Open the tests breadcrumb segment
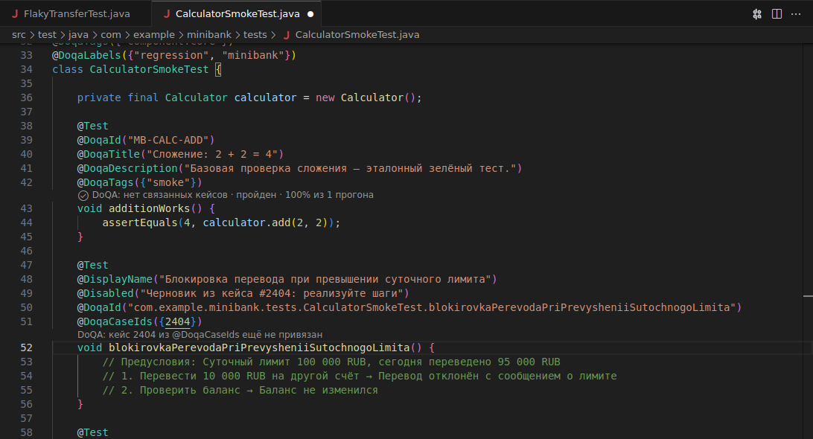Viewport: 813px width, 439px height. pos(255,35)
